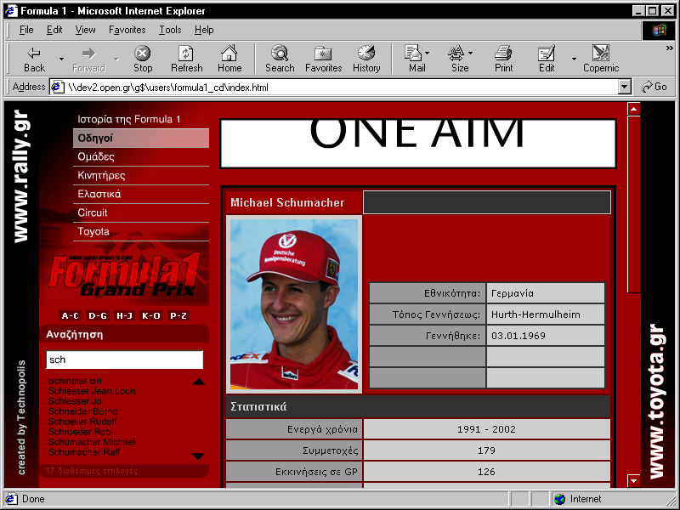Show more toolbar buttons chevron
The width and height of the screenshot is (680, 510).
point(669,48)
